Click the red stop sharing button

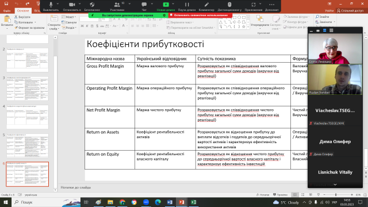coord(201,16)
